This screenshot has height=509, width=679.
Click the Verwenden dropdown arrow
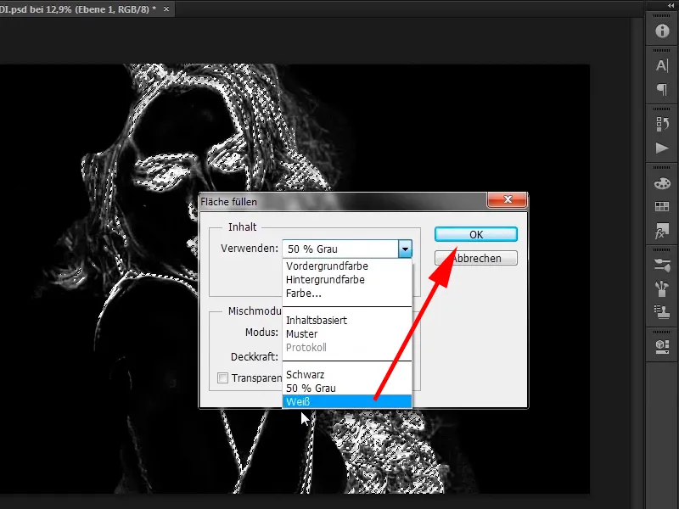click(x=405, y=249)
